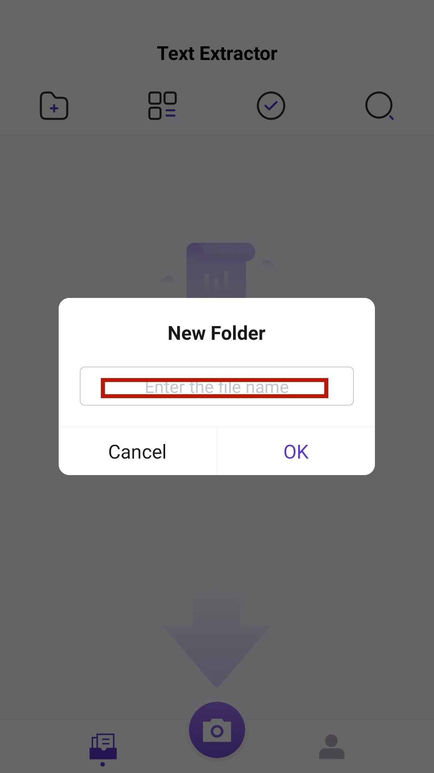Dismiss the dialog with Cancel
This screenshot has width=434, height=773.
(137, 452)
